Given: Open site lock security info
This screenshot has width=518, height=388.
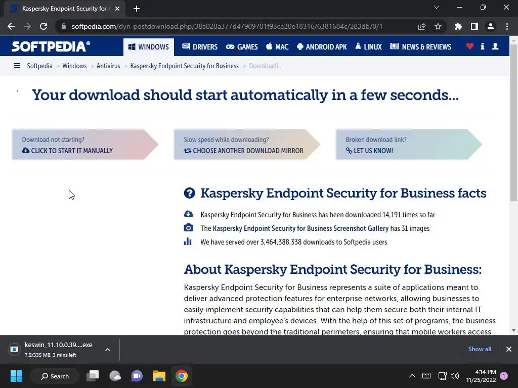Looking at the screenshot, I should [64, 26].
